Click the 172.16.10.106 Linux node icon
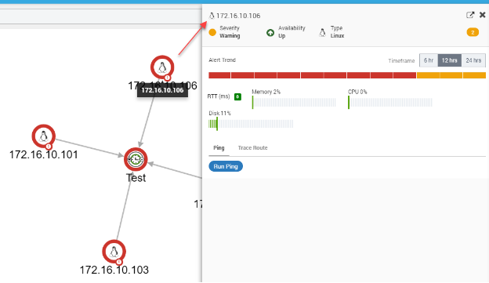 162,67
